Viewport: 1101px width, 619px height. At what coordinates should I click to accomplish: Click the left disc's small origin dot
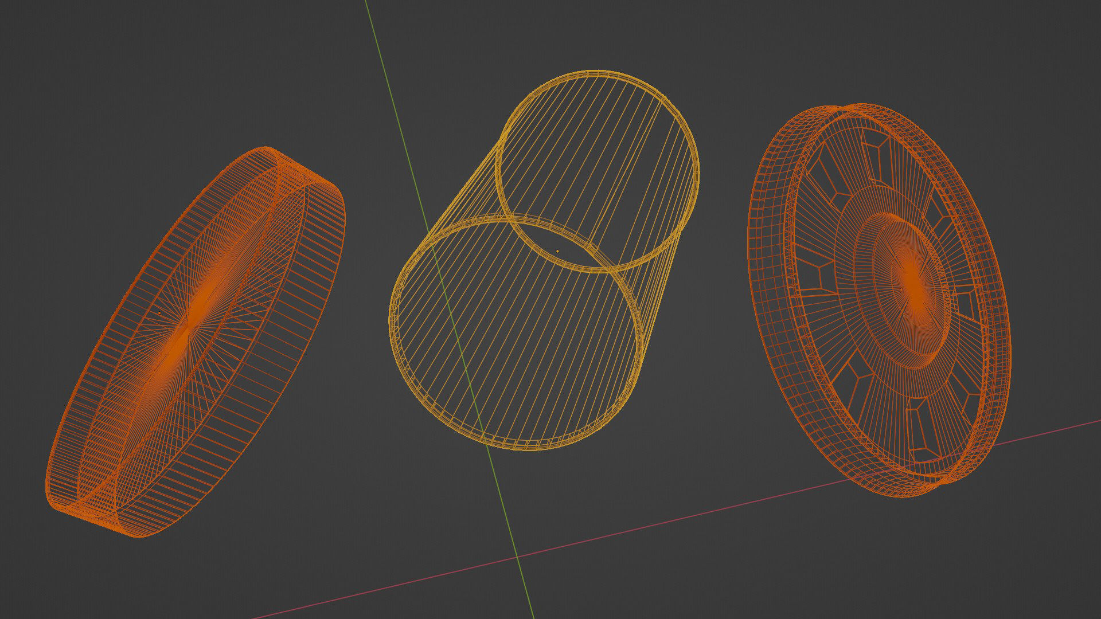click(x=159, y=313)
